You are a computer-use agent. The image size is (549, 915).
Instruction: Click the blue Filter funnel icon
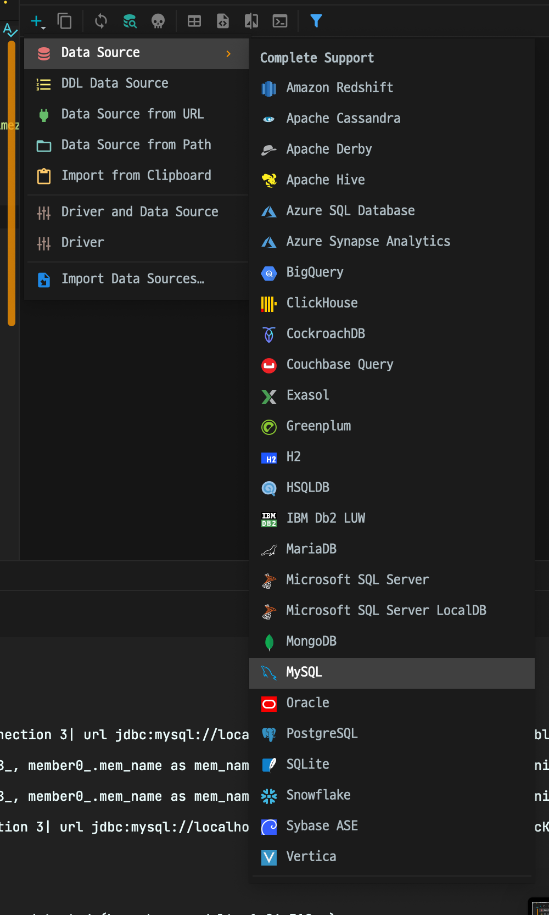click(x=316, y=21)
